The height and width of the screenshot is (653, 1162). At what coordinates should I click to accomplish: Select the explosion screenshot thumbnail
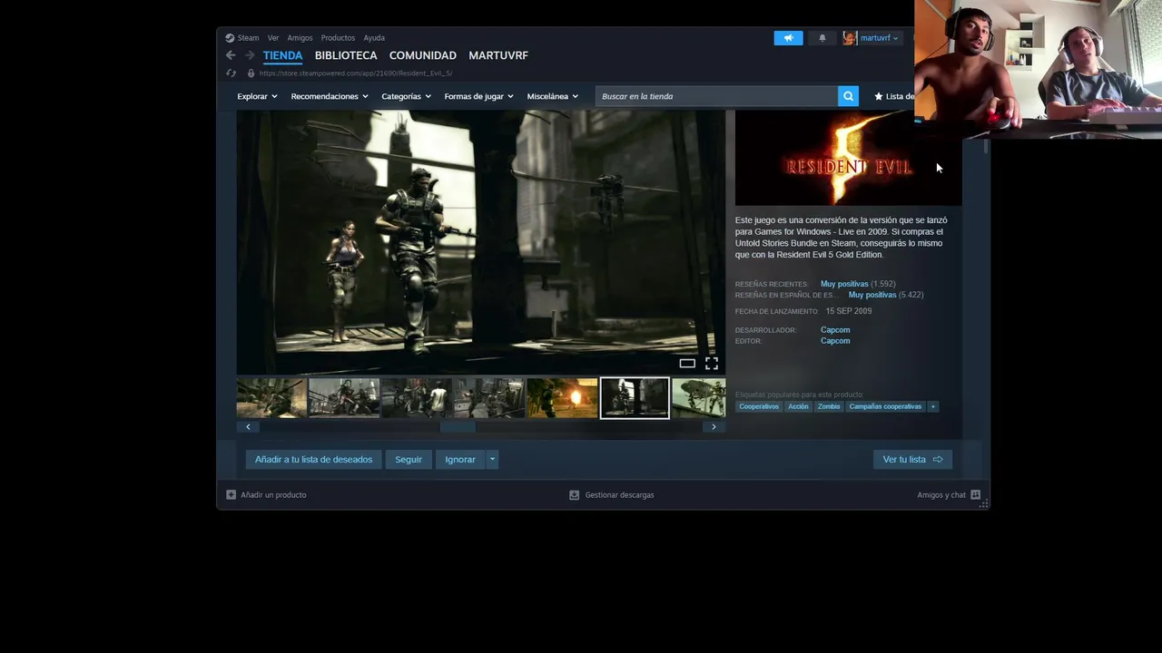(562, 398)
